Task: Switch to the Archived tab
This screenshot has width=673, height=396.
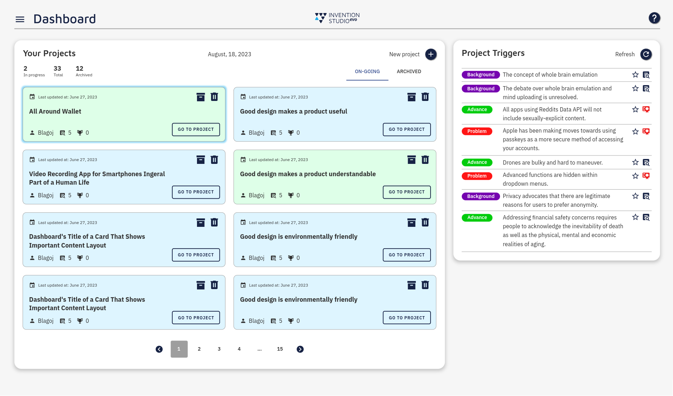Action: [x=409, y=71]
